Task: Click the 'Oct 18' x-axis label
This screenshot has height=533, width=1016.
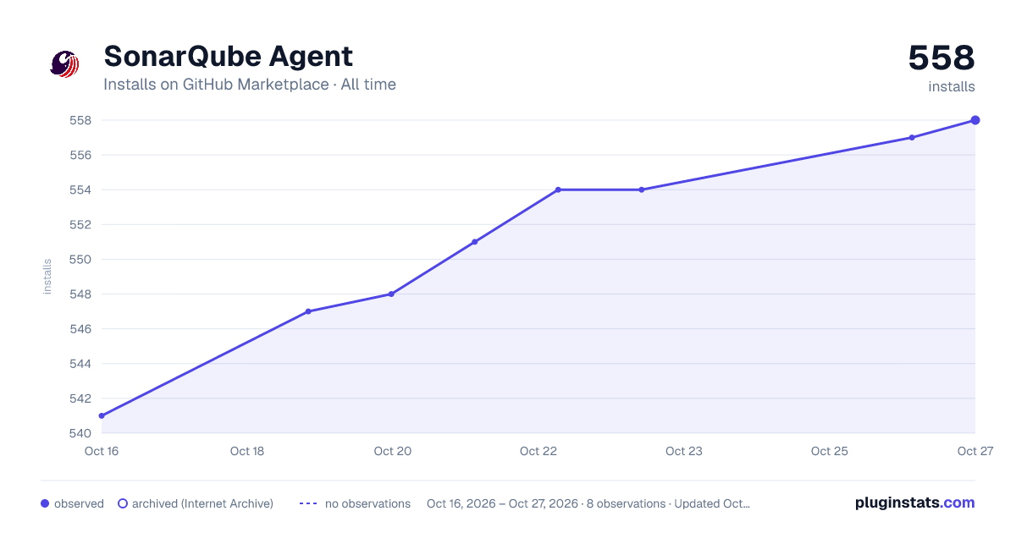Action: [247, 451]
